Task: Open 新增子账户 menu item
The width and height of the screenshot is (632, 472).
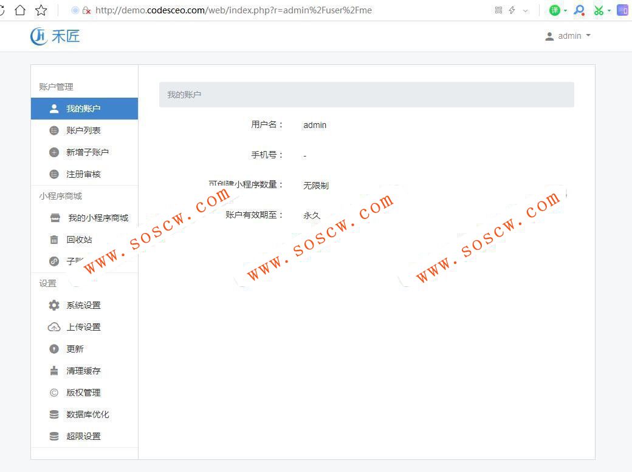Action: point(84,152)
